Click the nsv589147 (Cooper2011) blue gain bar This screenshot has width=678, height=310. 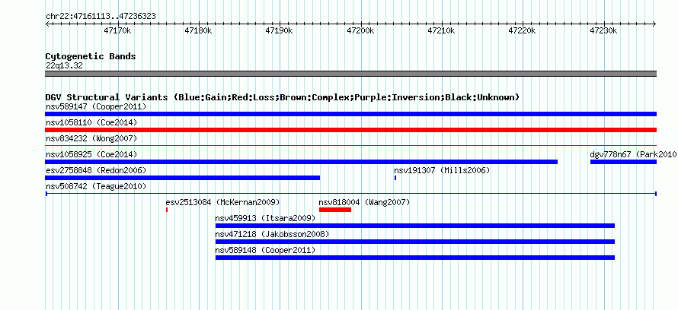point(350,114)
